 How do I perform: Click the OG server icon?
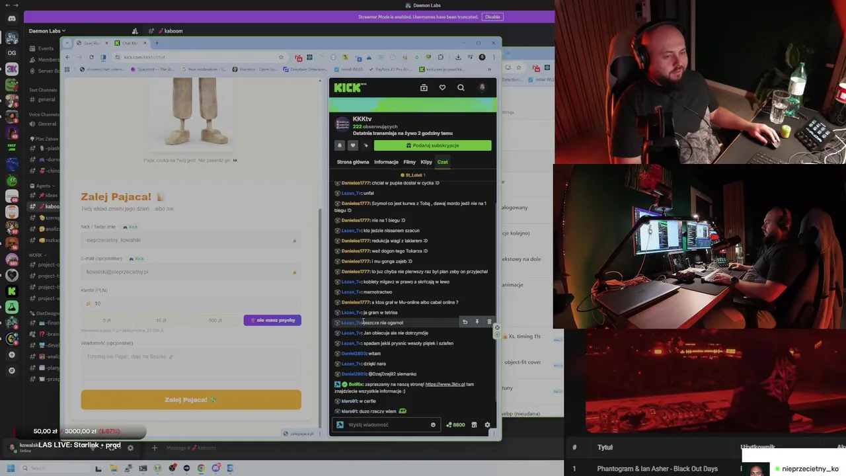11,53
